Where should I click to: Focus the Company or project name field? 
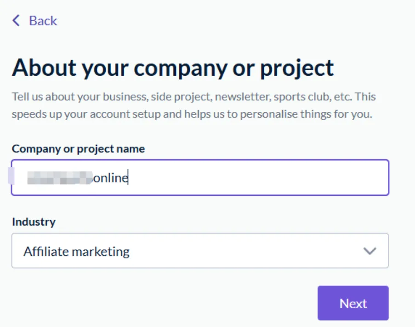coord(200,177)
